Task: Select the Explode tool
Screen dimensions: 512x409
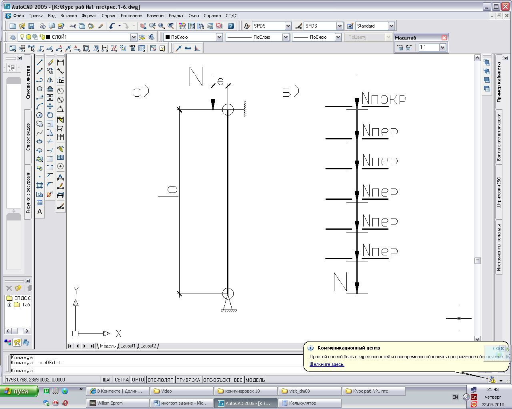Action: (50, 194)
